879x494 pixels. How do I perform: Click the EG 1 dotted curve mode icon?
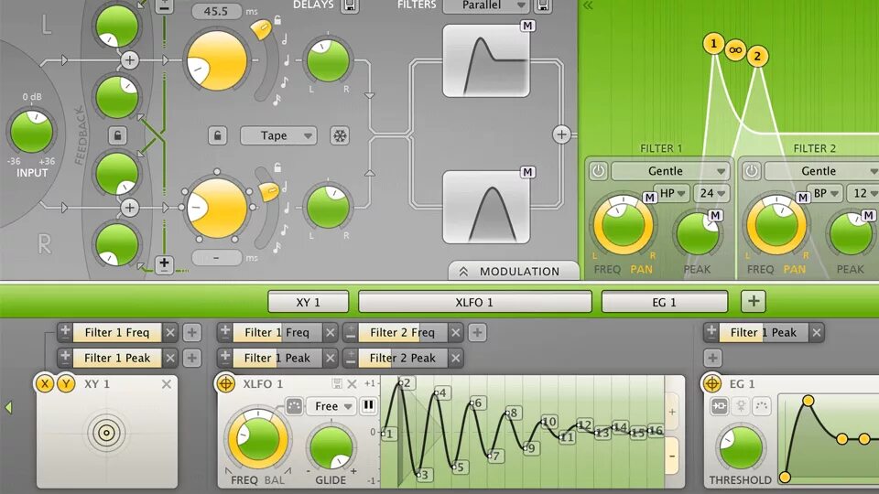pyautogui.click(x=761, y=406)
